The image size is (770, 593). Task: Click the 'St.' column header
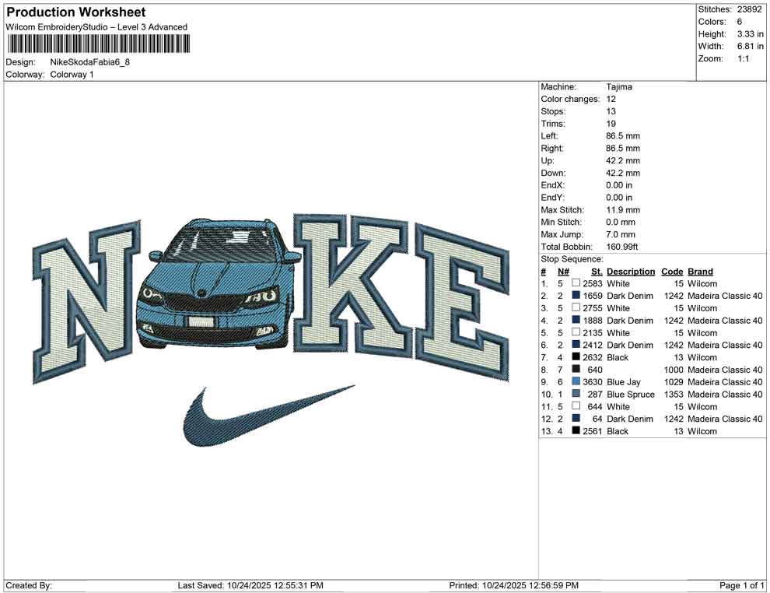tap(597, 271)
